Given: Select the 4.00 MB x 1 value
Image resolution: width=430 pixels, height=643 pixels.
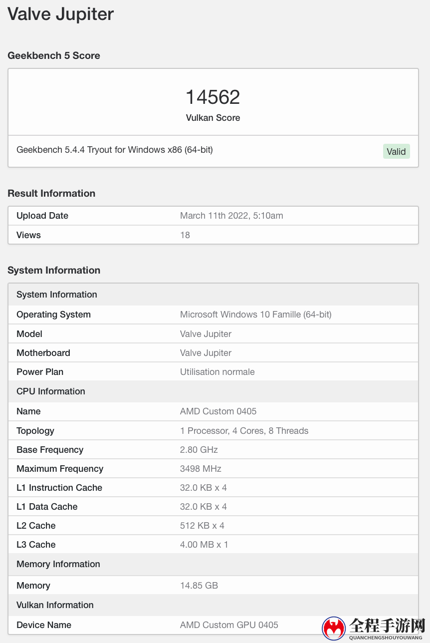Looking at the screenshot, I should (204, 545).
